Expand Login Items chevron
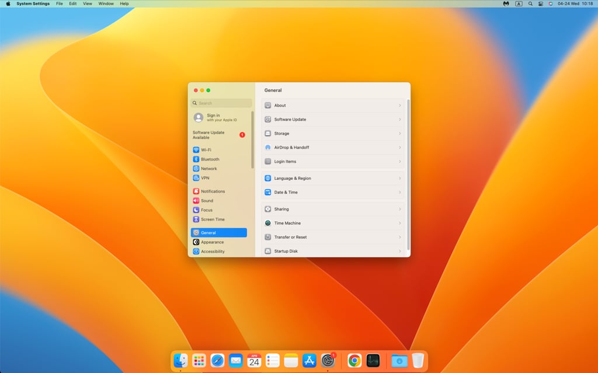 [x=399, y=161]
